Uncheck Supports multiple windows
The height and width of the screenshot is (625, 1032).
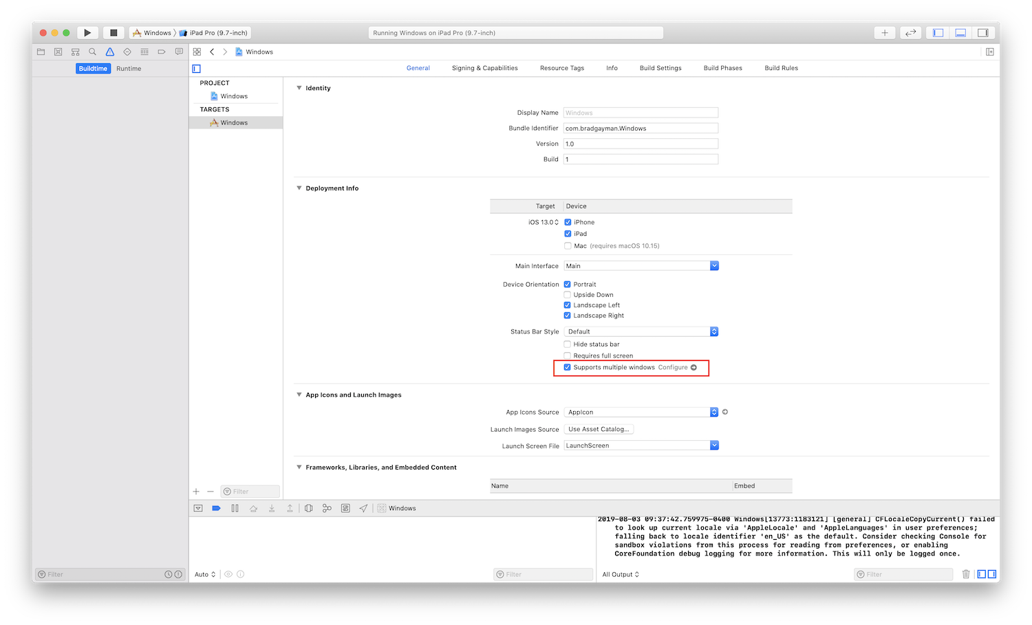pos(568,367)
